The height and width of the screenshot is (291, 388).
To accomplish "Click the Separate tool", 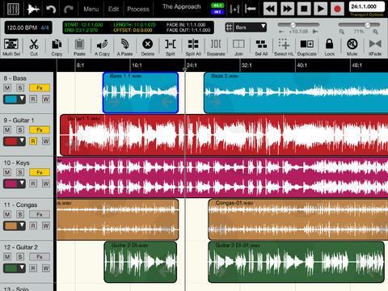I will [x=216, y=47].
